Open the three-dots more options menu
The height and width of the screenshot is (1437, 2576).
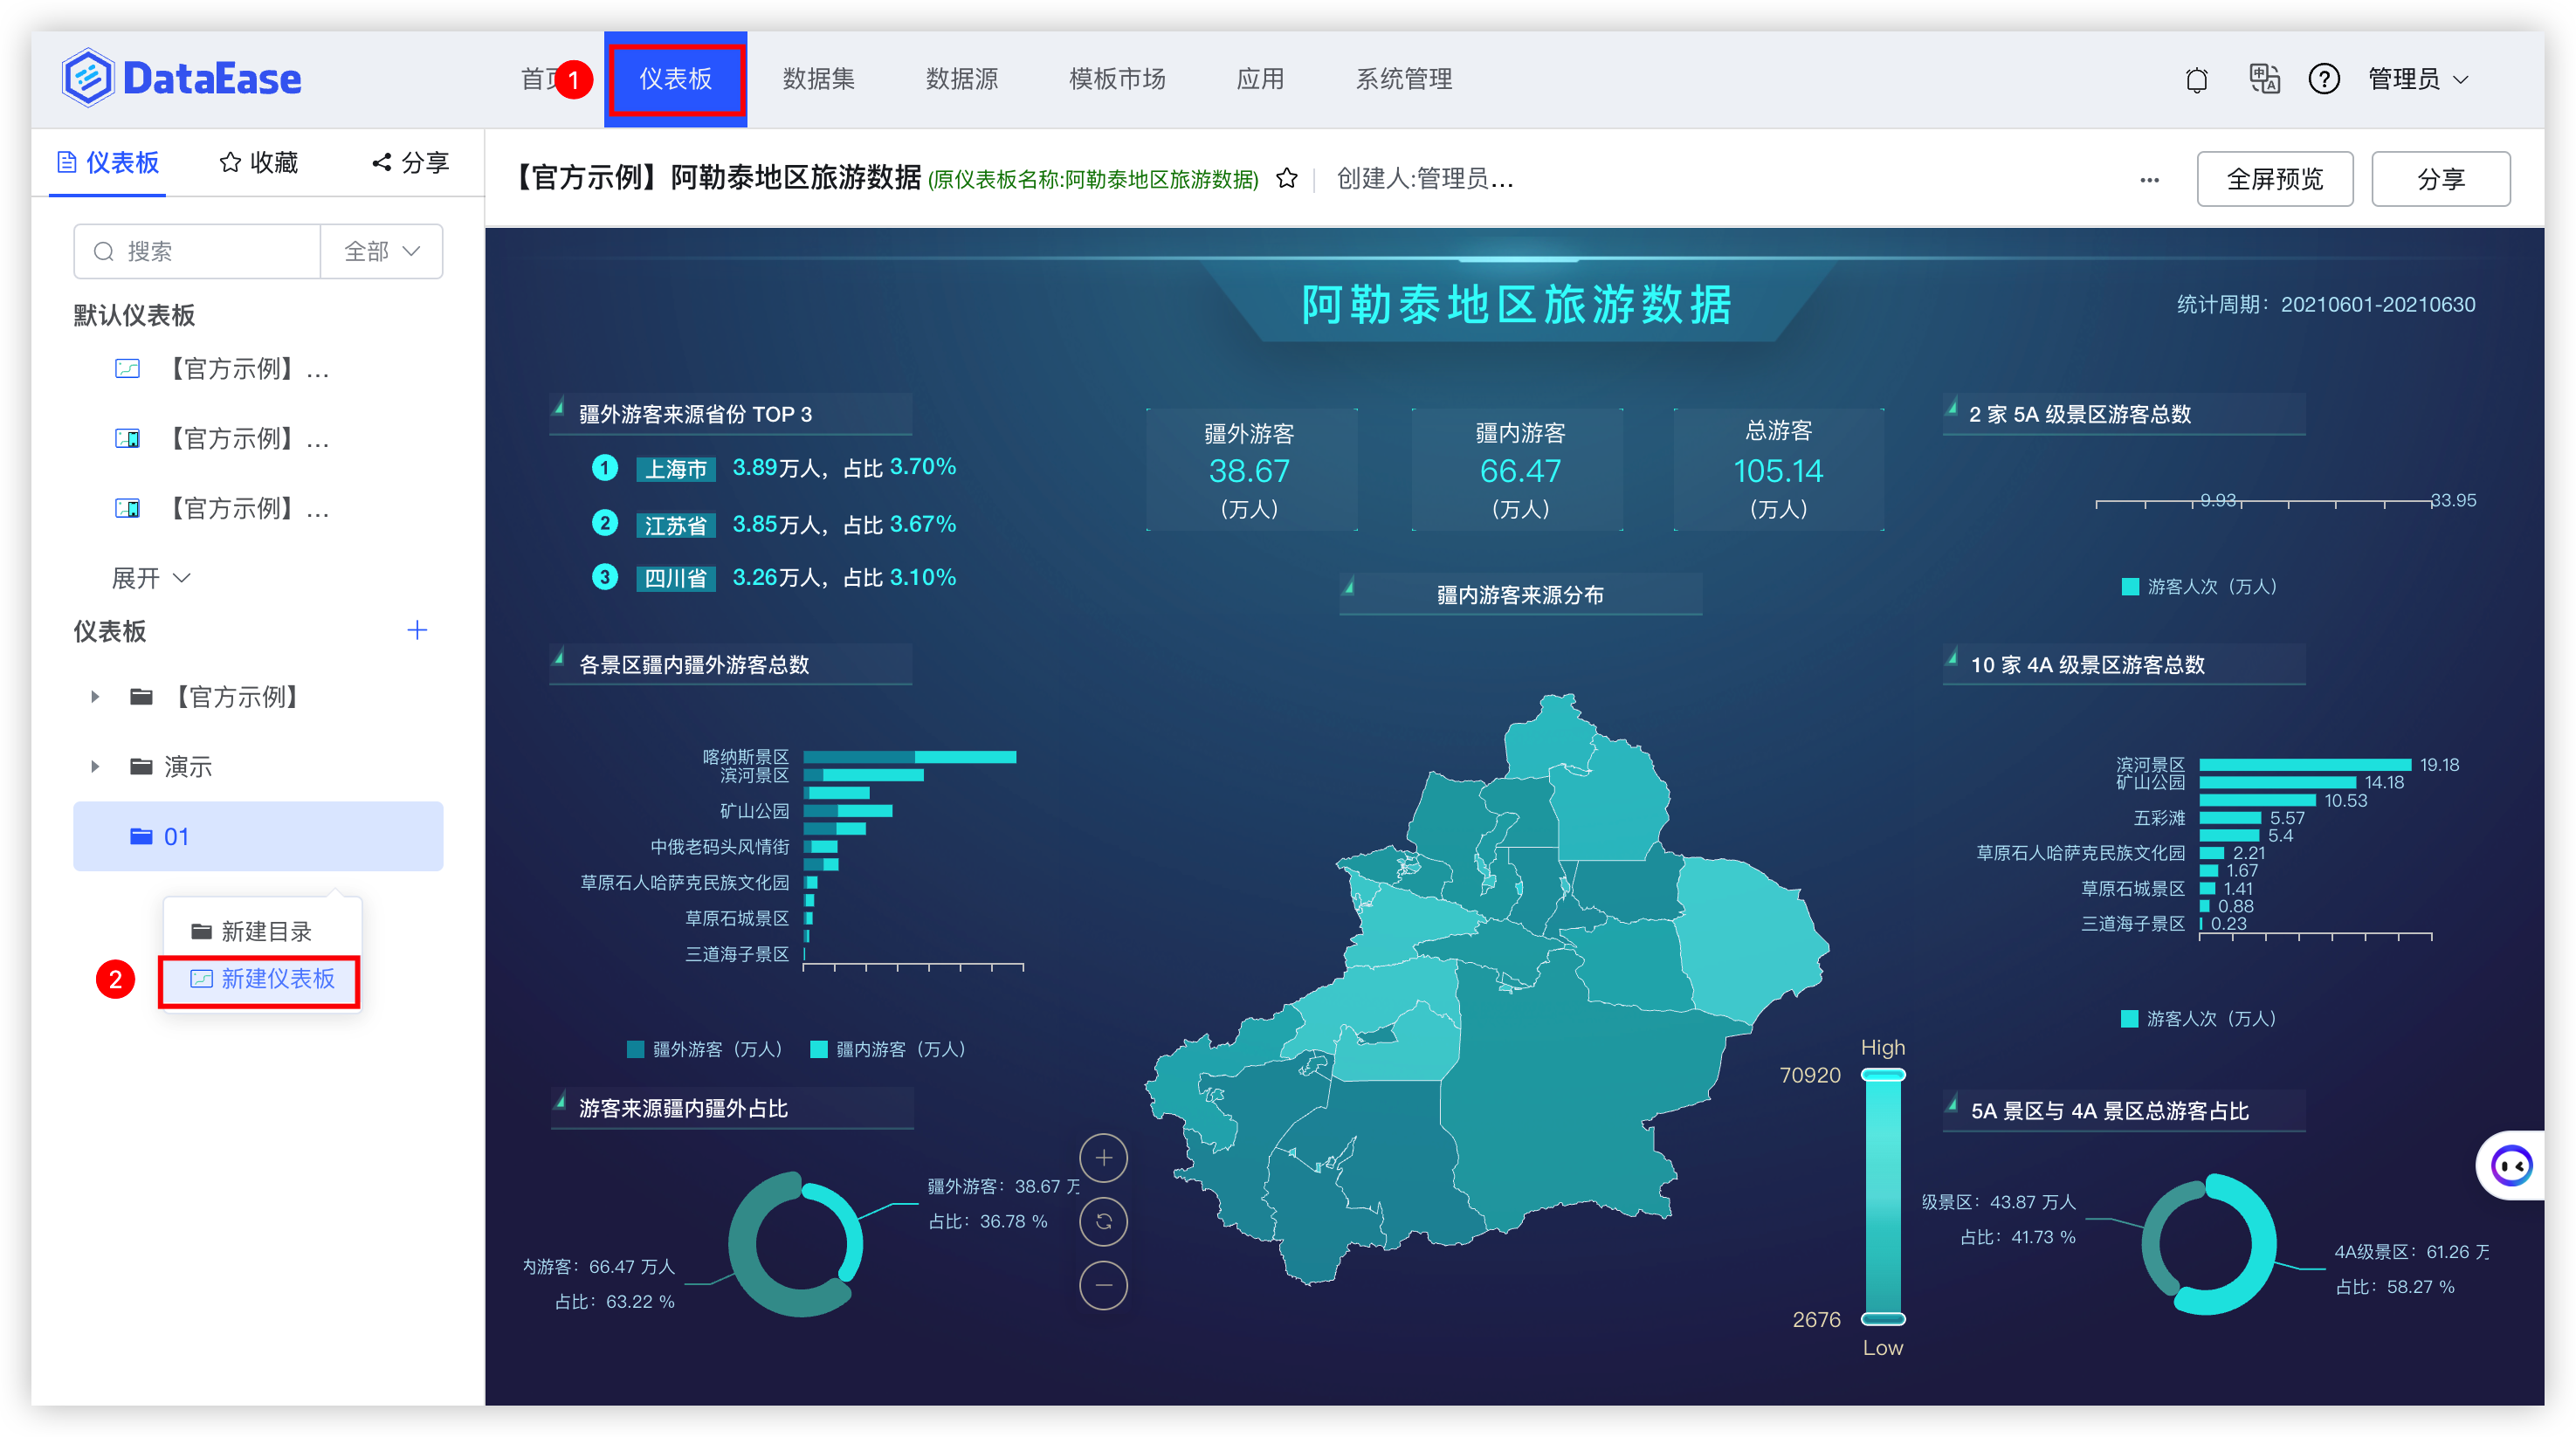[x=2149, y=180]
